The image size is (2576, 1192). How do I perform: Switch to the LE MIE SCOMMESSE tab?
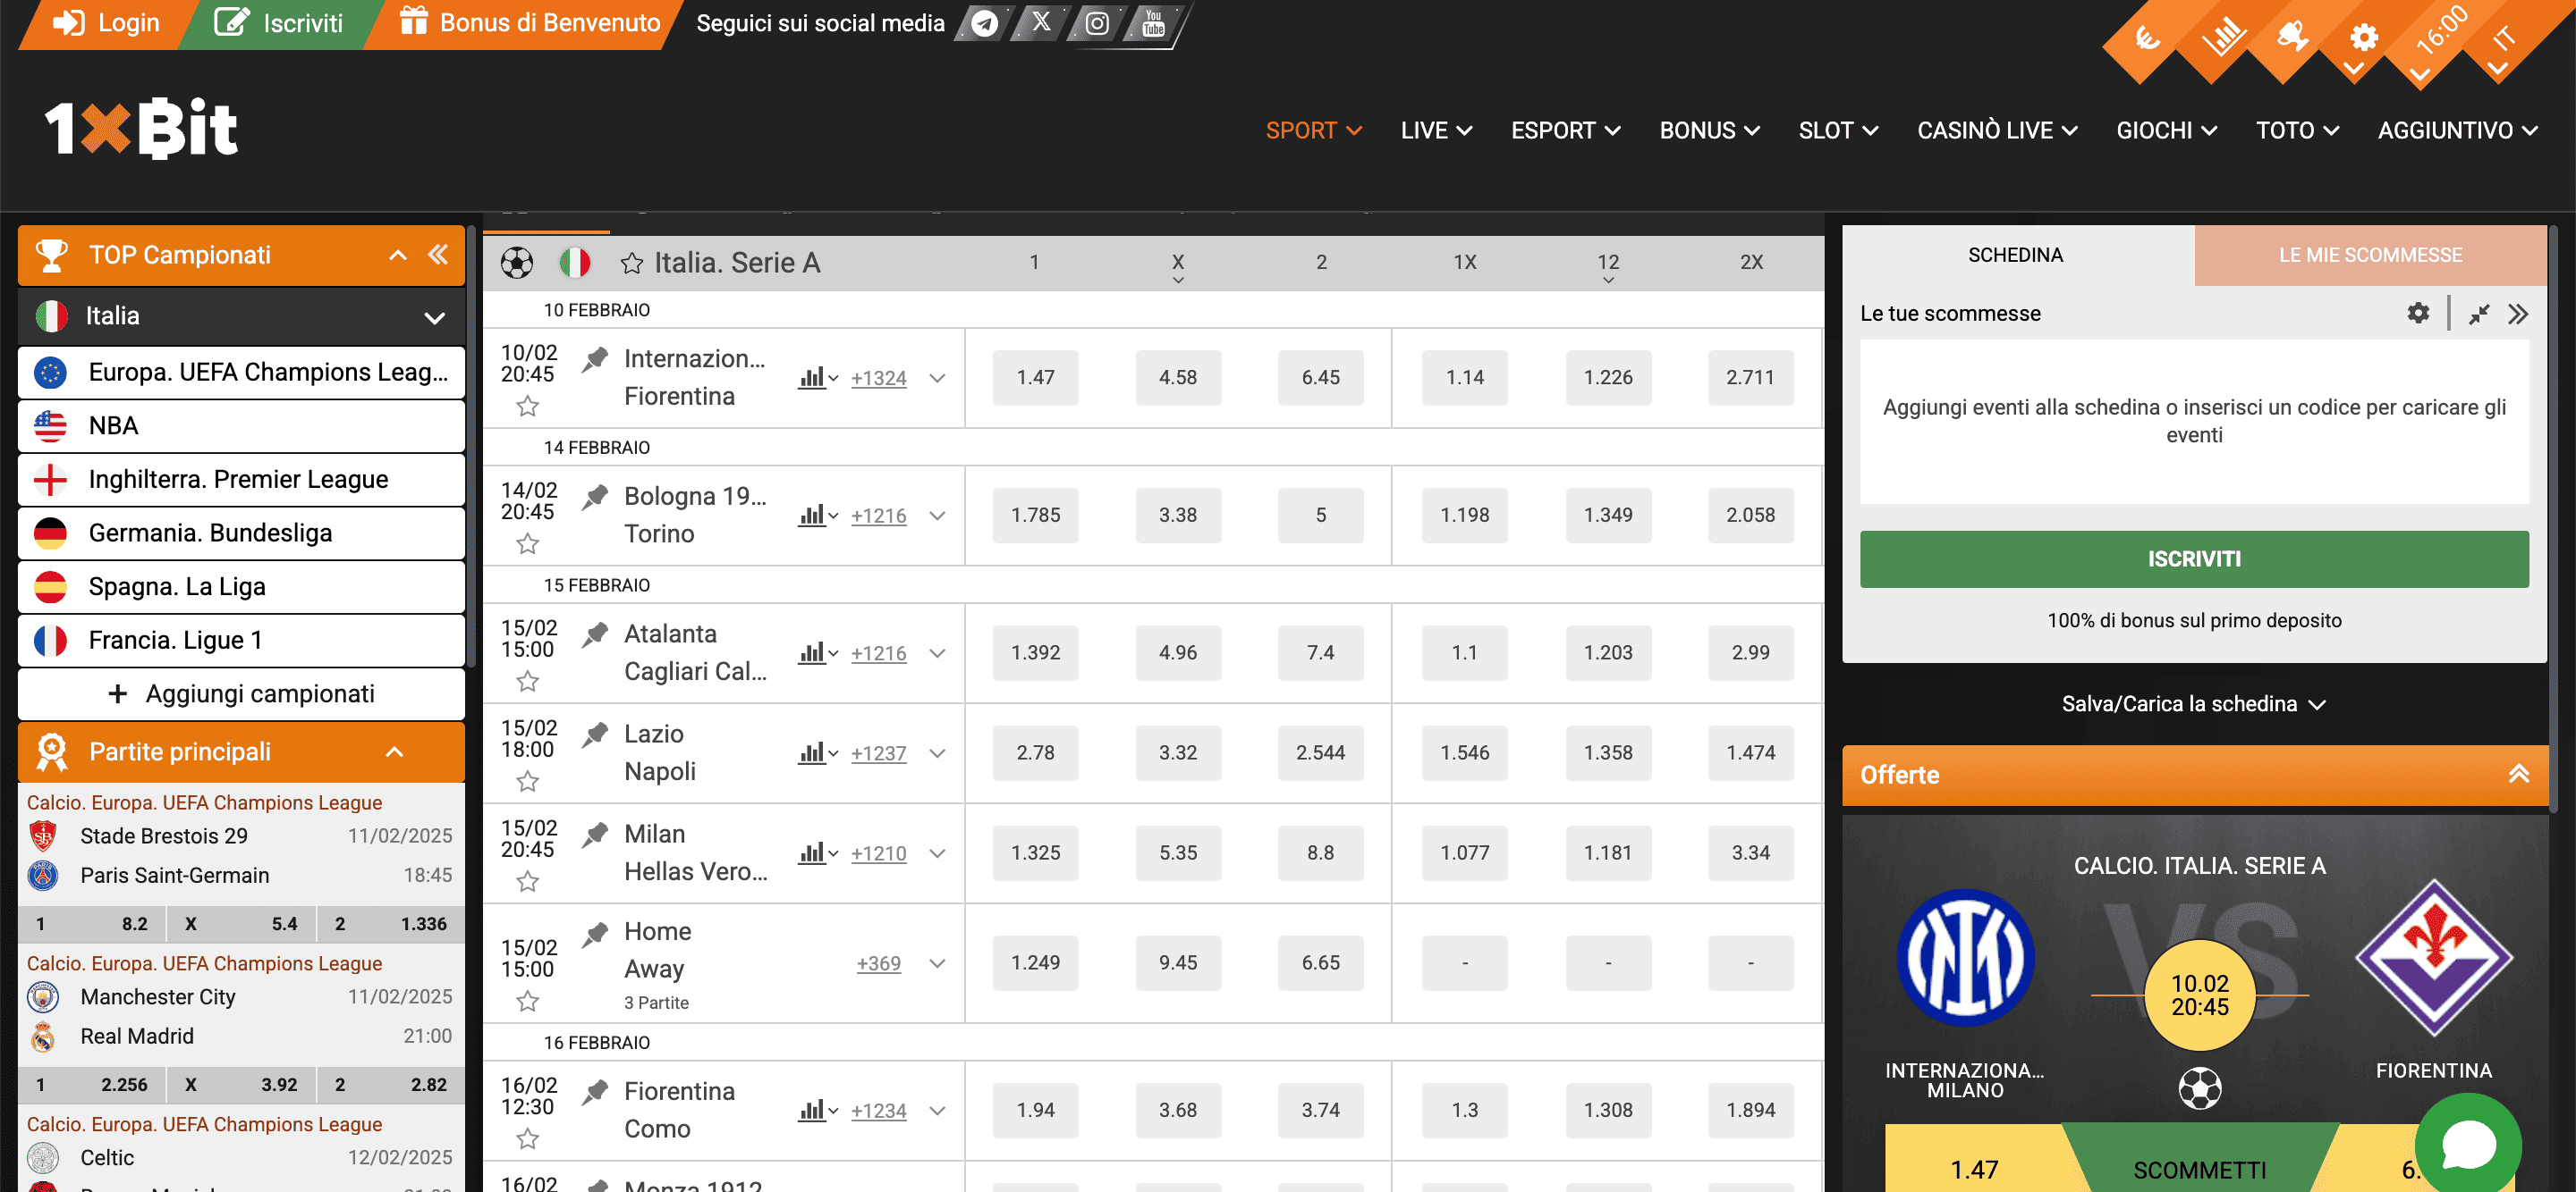[2370, 255]
